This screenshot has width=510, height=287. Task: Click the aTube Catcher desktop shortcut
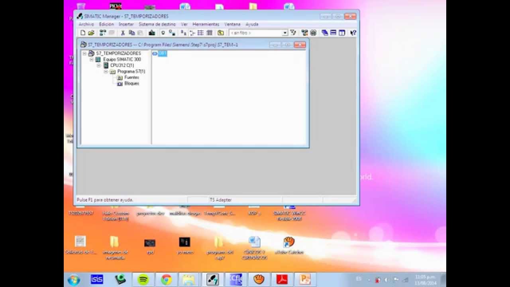pyautogui.click(x=289, y=246)
